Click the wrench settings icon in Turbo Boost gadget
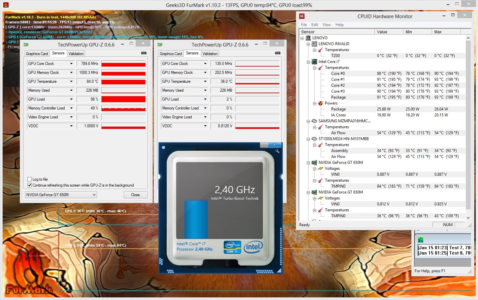Screen dimensions: 478x300 [x=277, y=151]
